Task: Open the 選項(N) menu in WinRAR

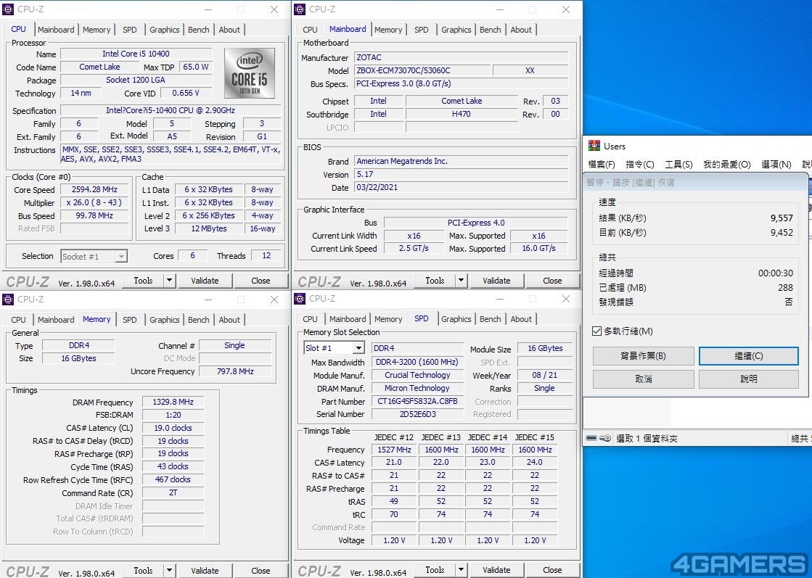Action: (776, 165)
